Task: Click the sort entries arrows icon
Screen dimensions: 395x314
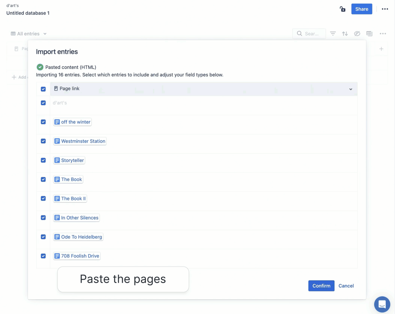Action: [x=345, y=34]
